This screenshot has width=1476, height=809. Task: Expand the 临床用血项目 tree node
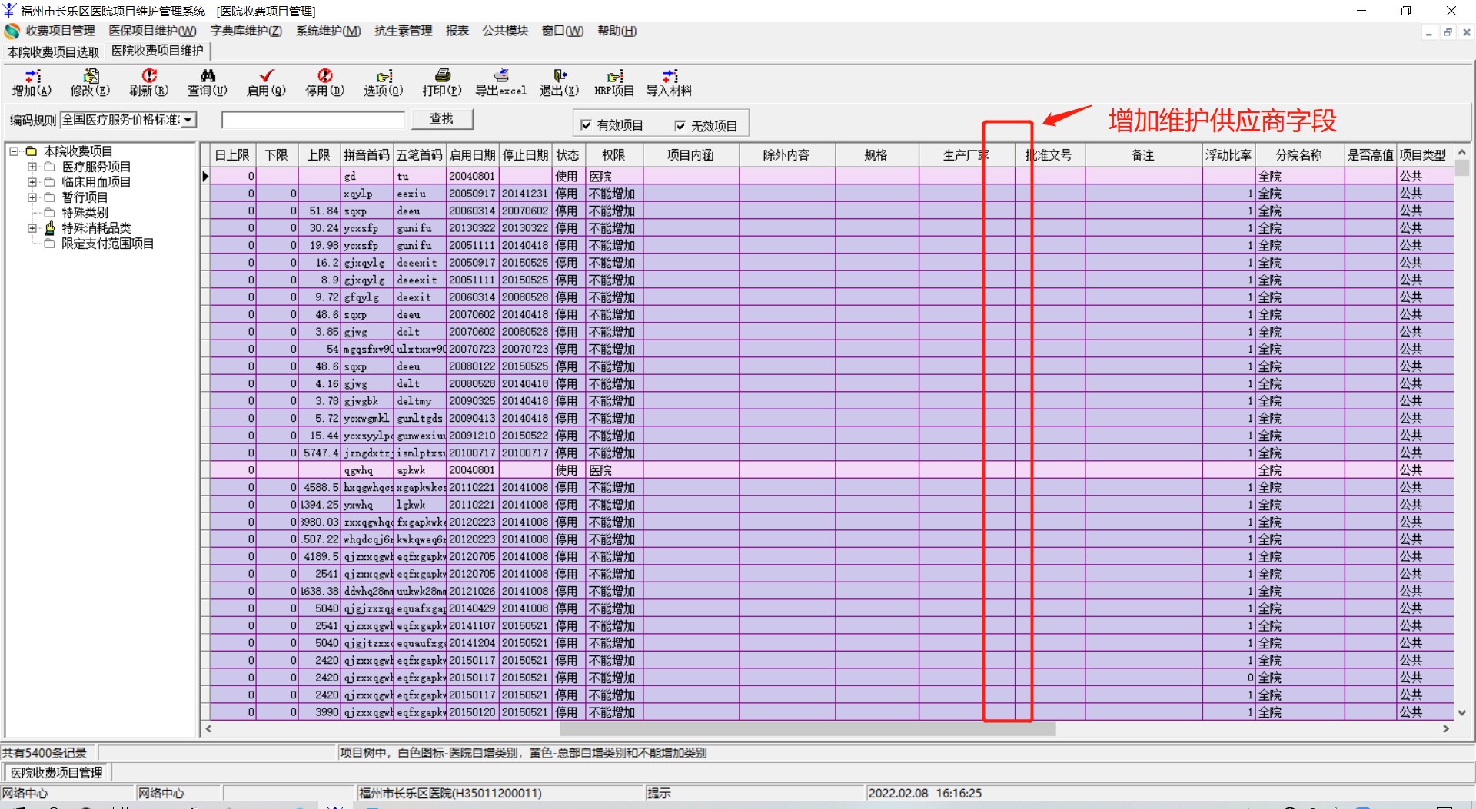point(32,182)
